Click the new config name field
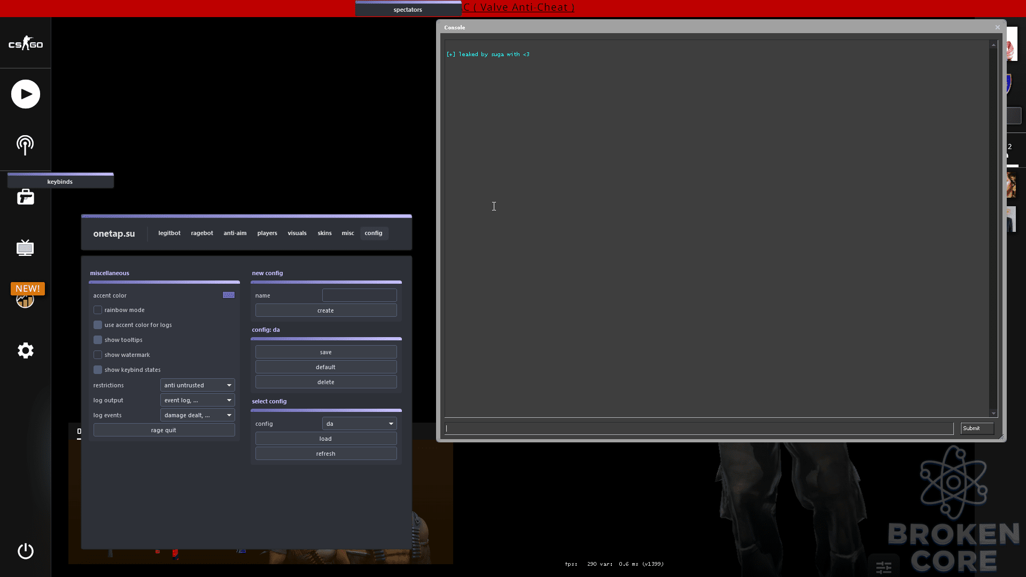The width and height of the screenshot is (1026, 577). coord(359,295)
